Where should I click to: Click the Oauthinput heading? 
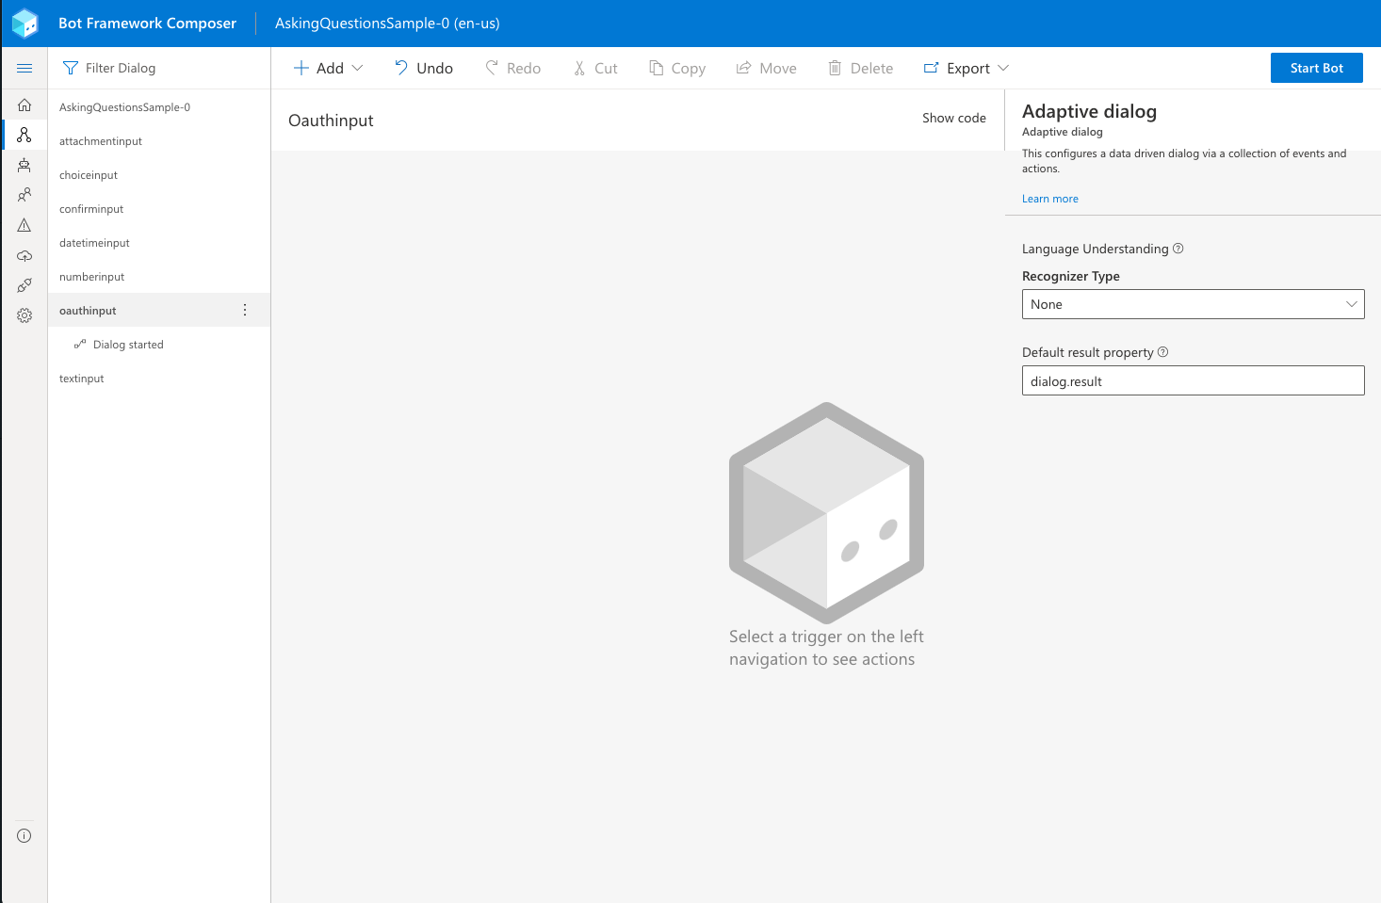331,121
